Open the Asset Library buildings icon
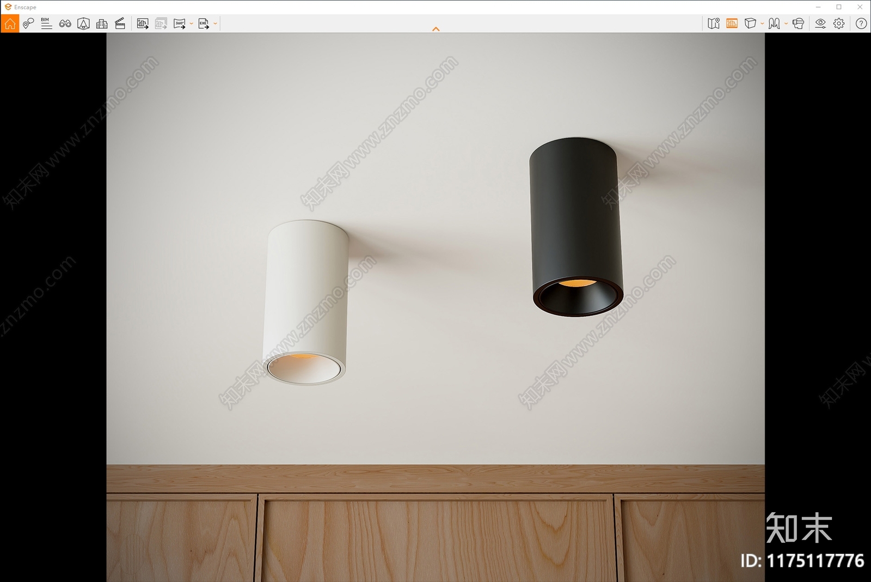The image size is (871, 582). pyautogui.click(x=102, y=23)
